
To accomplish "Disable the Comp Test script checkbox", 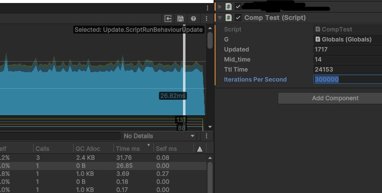I will (238, 18).
